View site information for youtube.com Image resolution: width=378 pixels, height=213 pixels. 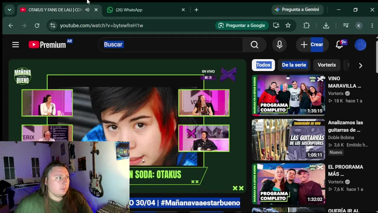click(53, 25)
